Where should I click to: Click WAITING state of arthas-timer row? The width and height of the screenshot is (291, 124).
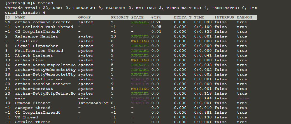coord(140,60)
